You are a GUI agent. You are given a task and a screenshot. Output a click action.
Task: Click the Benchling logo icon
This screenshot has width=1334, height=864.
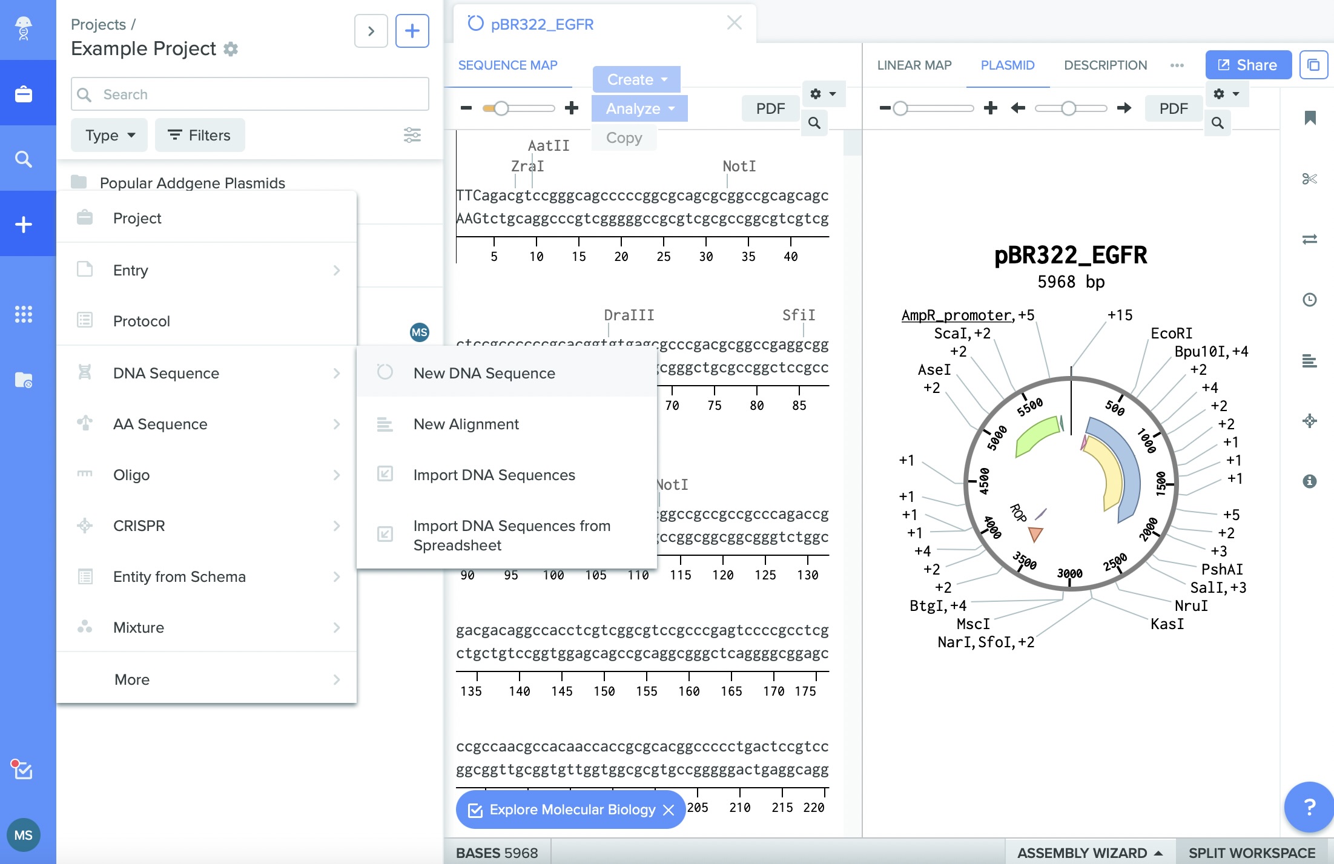[24, 28]
